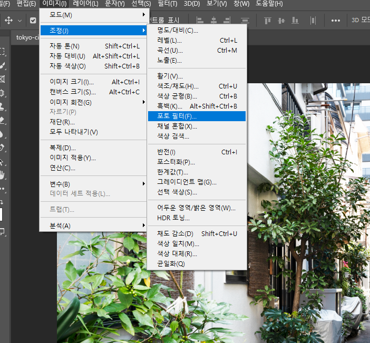The height and width of the screenshot is (343, 370).
Task: Expand the 조정(J) submenu
Action: (x=93, y=31)
